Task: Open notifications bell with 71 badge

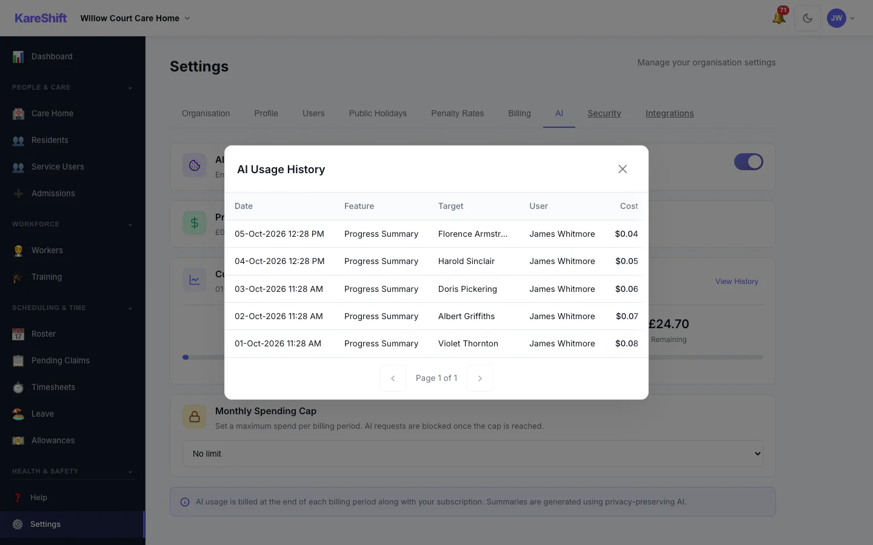Action: [x=779, y=18]
